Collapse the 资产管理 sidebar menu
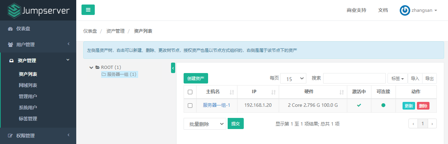 [x=38, y=61]
